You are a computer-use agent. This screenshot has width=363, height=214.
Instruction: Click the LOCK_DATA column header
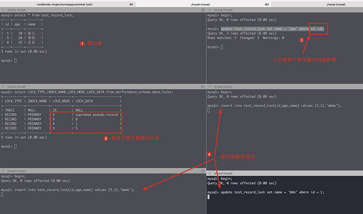[84, 101]
